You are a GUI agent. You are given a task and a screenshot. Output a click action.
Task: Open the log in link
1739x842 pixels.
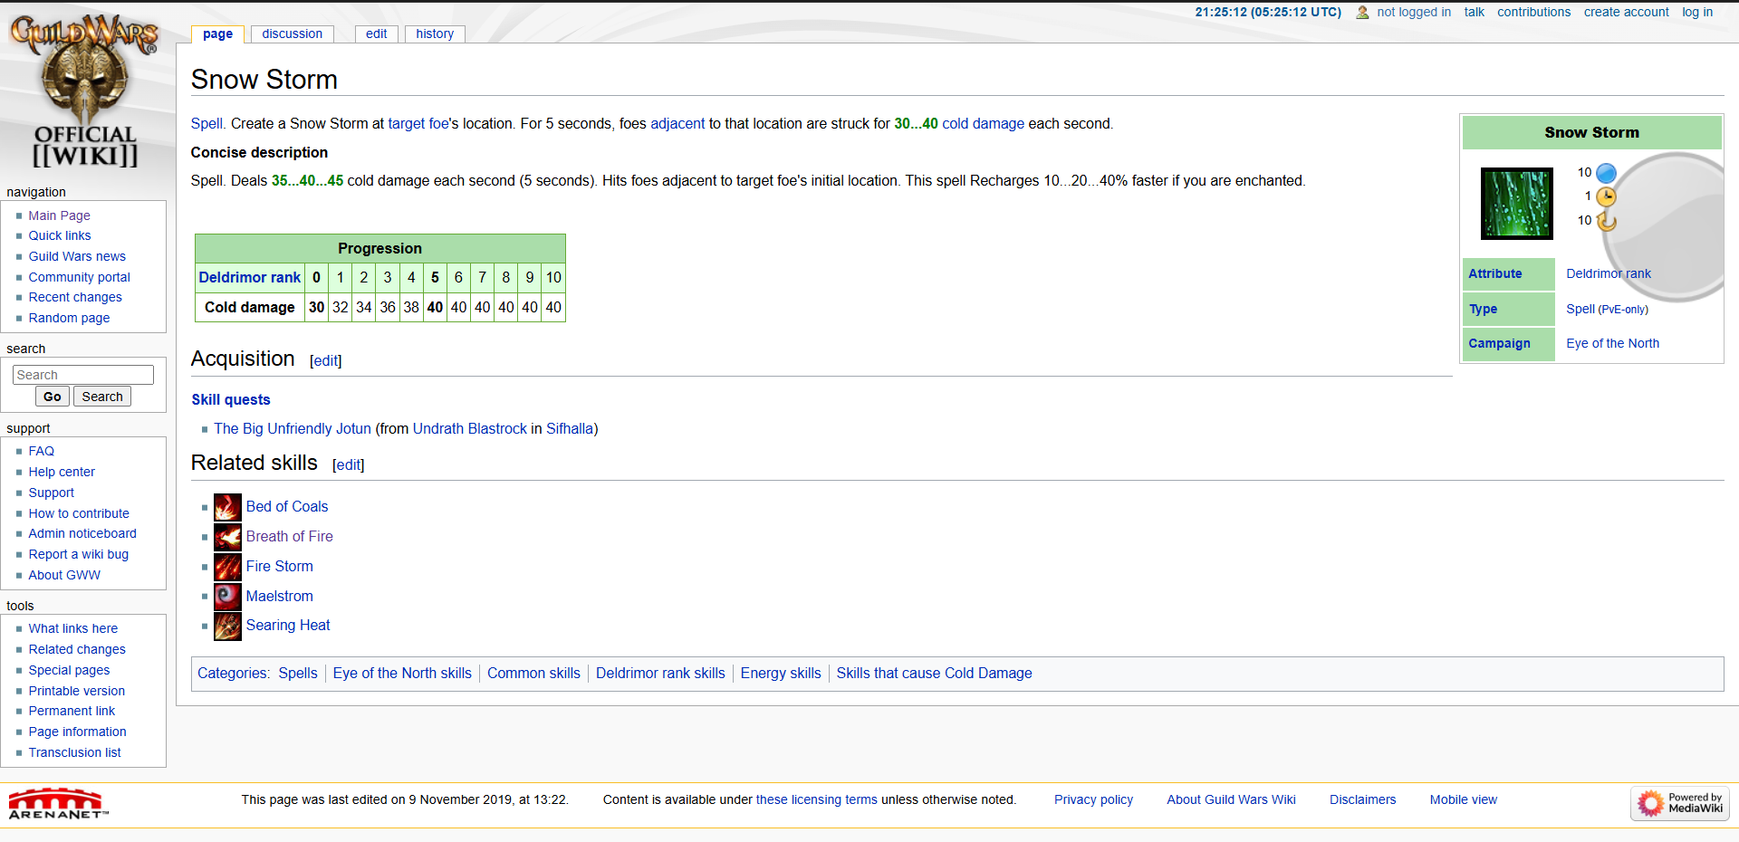[1697, 13]
